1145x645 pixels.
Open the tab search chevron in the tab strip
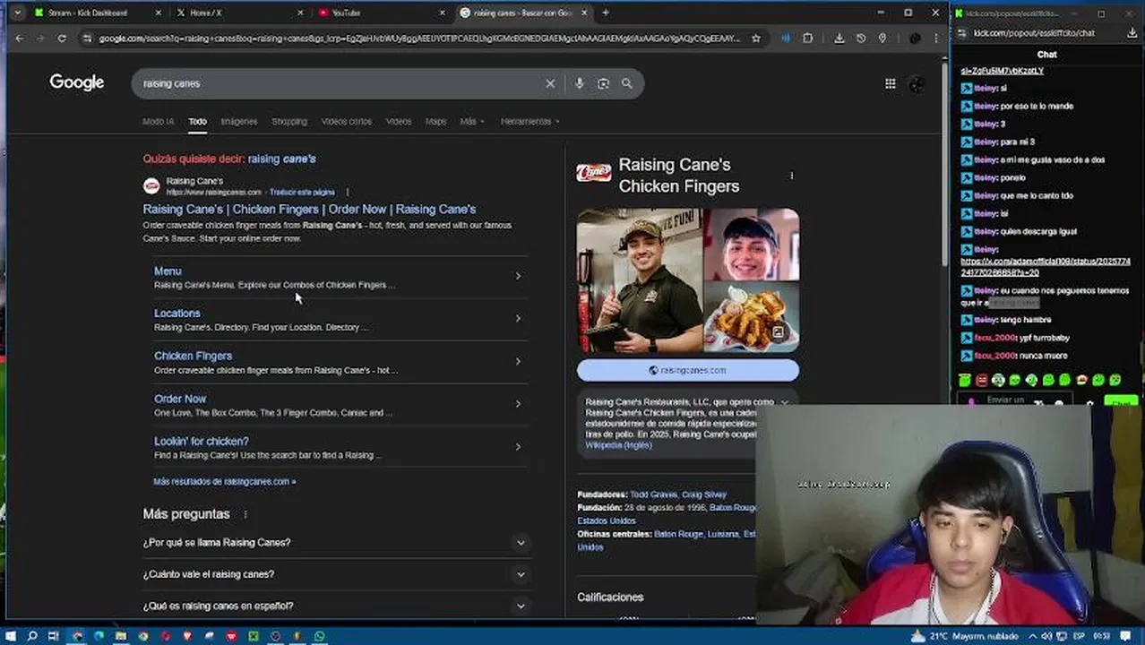point(17,13)
